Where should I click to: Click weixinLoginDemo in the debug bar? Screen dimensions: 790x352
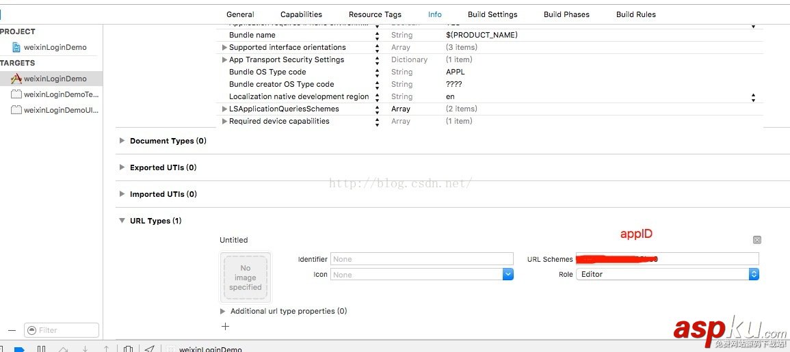pyautogui.click(x=210, y=349)
